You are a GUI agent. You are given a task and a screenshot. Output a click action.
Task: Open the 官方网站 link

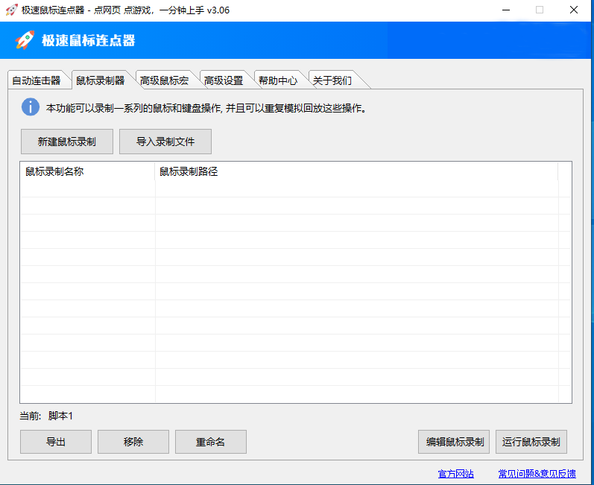coord(455,474)
